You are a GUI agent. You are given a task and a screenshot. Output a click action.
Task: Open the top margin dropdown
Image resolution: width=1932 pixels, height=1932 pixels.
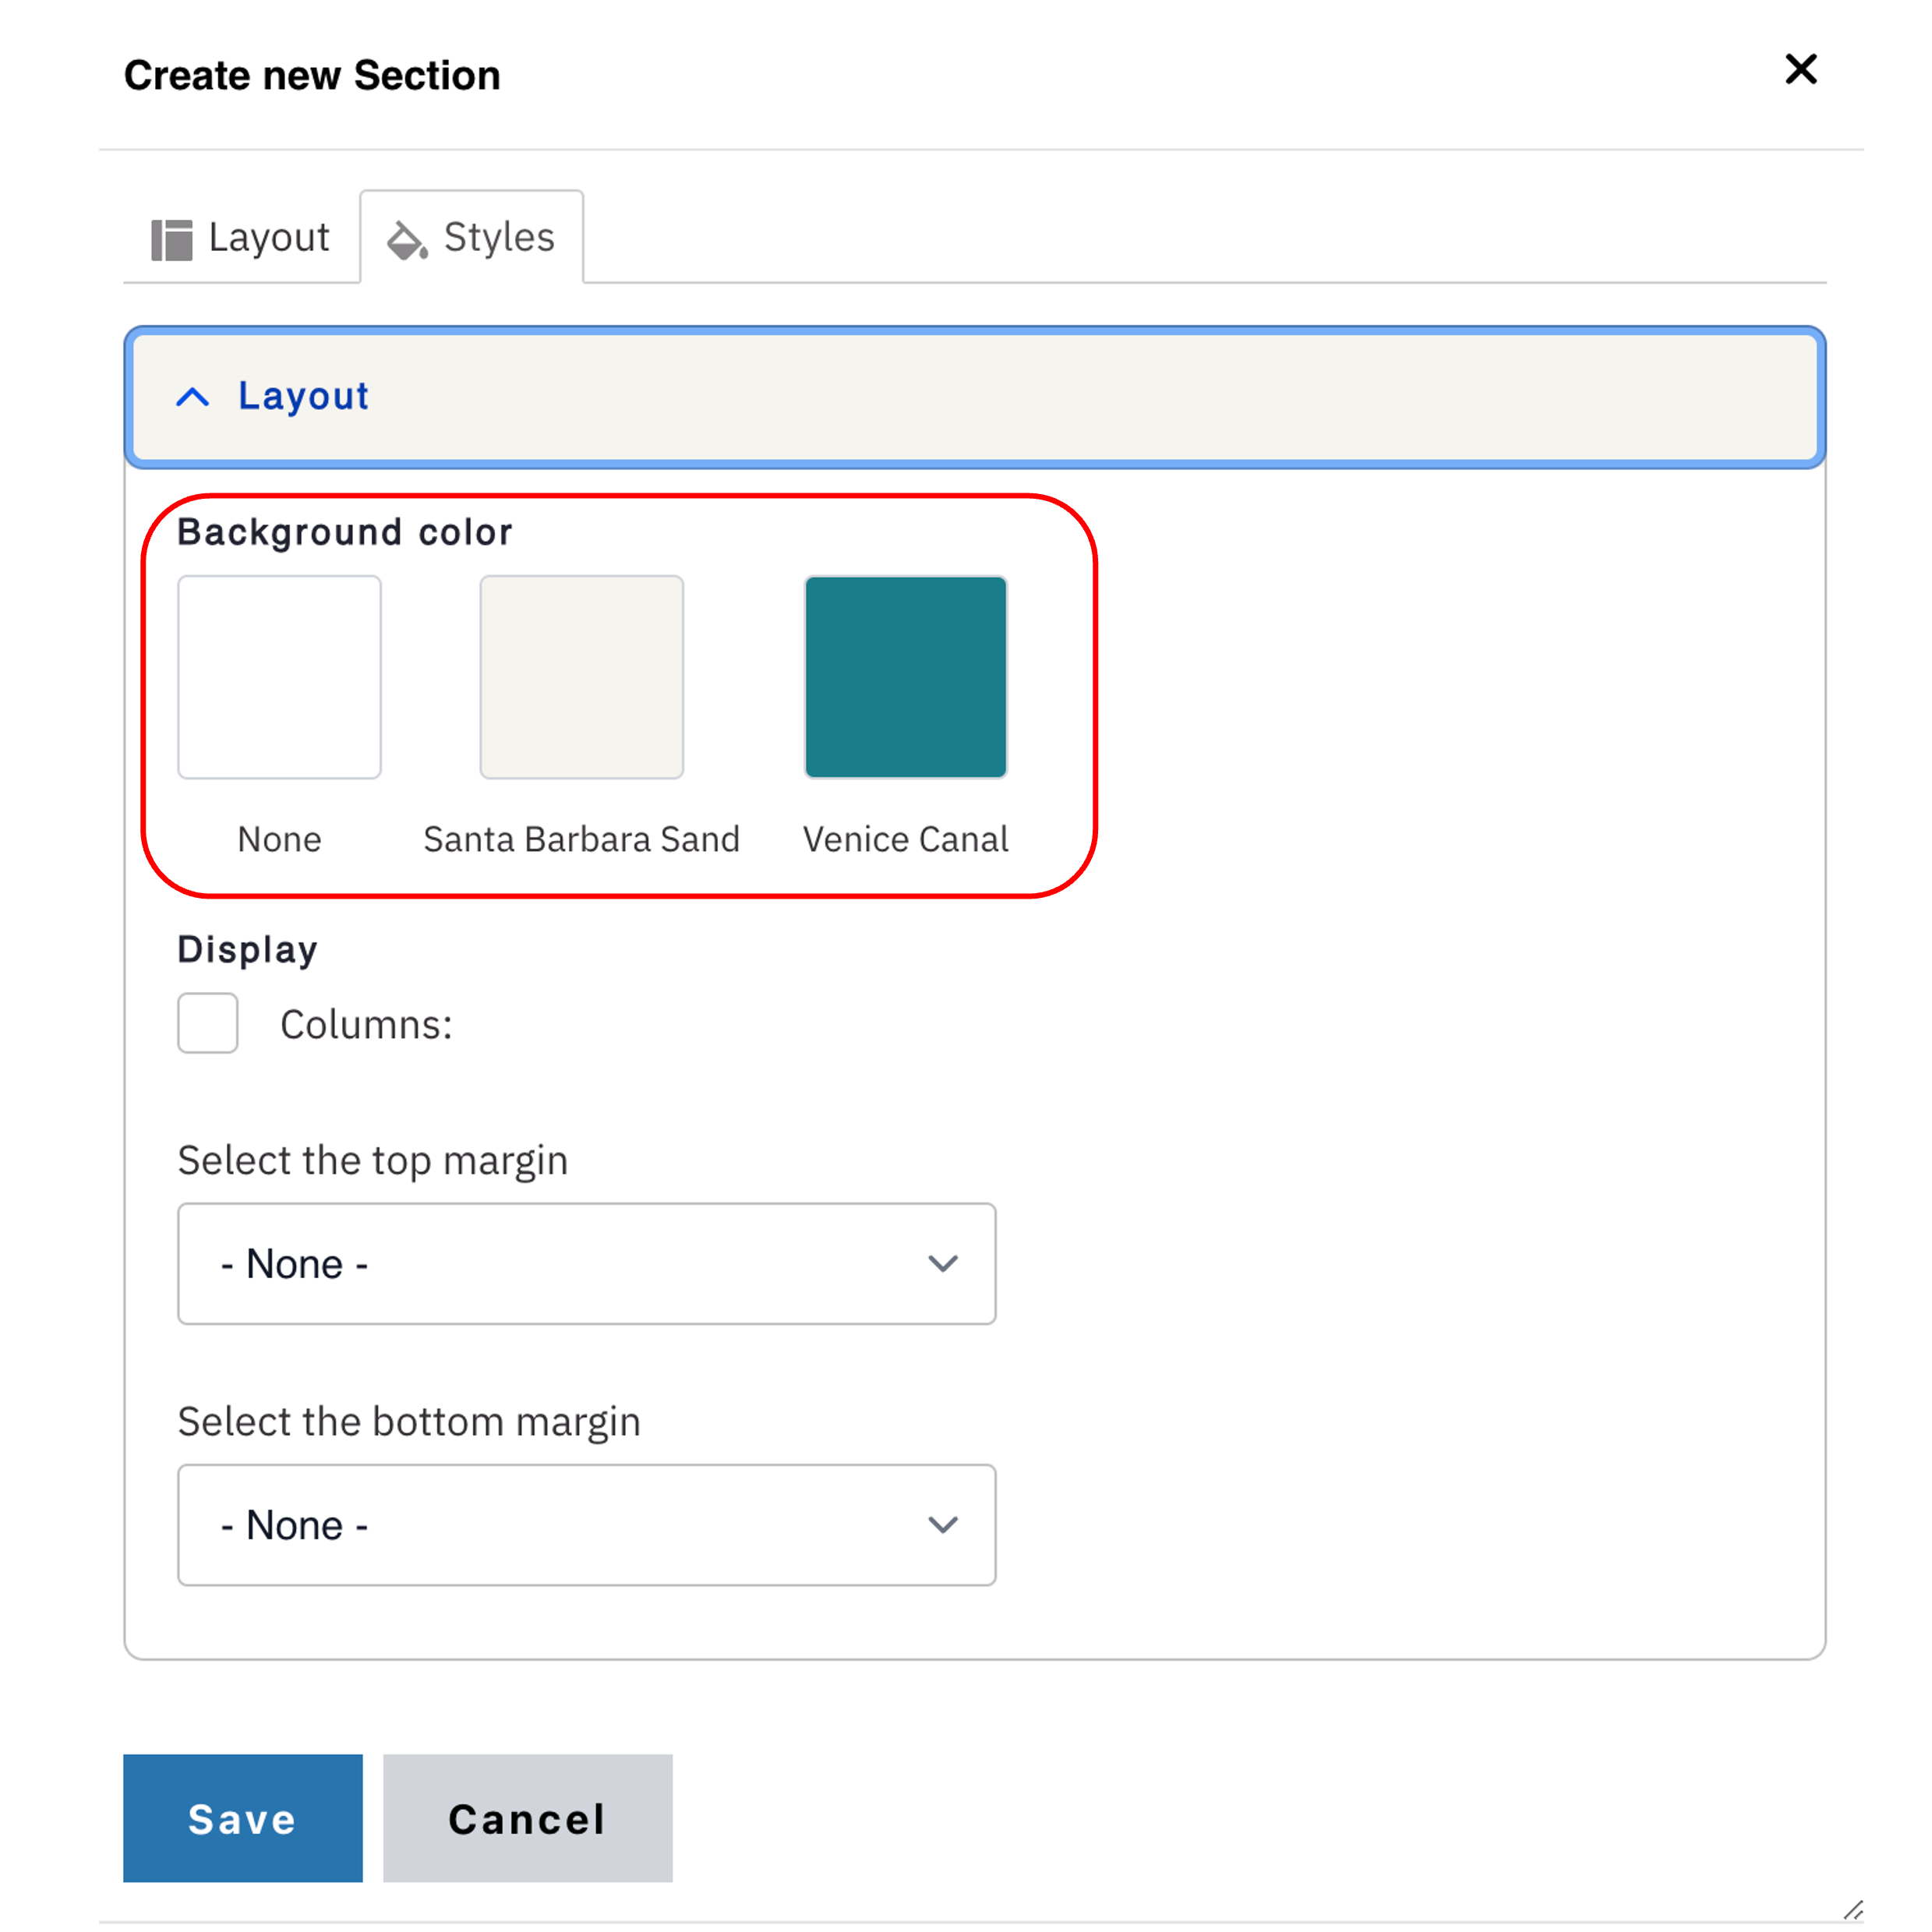tap(586, 1263)
